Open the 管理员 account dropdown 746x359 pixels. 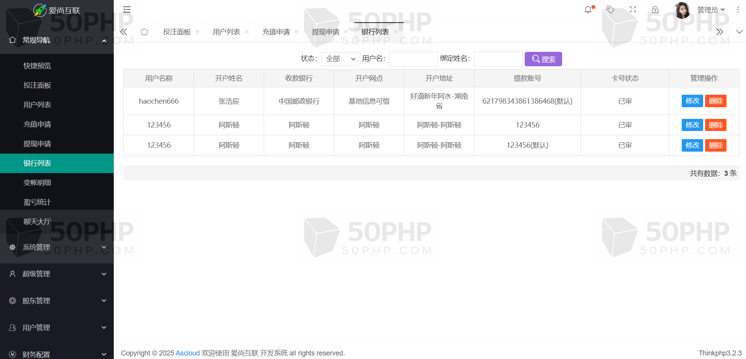pyautogui.click(x=711, y=10)
